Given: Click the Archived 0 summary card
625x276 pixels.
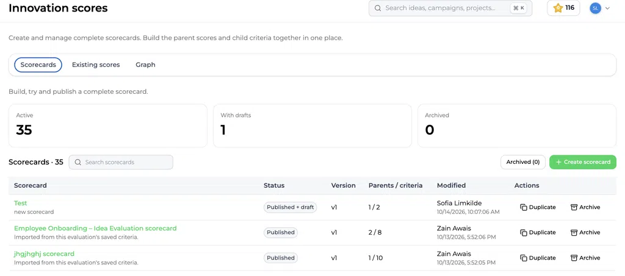Looking at the screenshot, I should (517, 126).
